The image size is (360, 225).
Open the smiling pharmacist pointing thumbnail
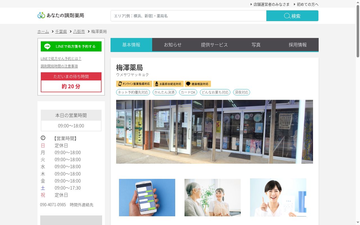[278, 197]
